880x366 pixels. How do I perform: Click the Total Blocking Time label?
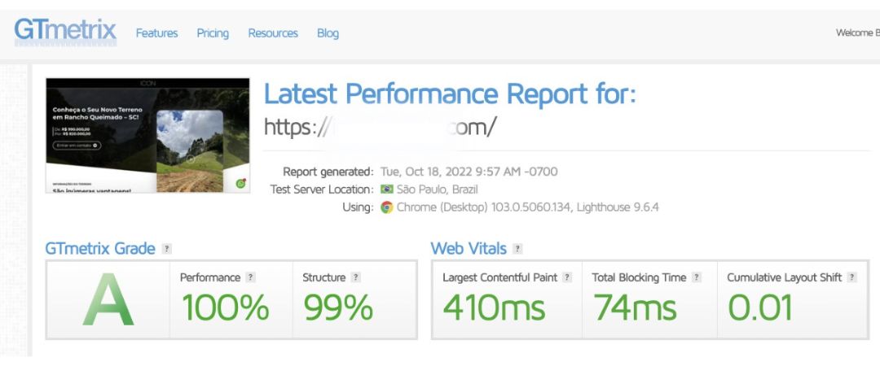coord(640,277)
